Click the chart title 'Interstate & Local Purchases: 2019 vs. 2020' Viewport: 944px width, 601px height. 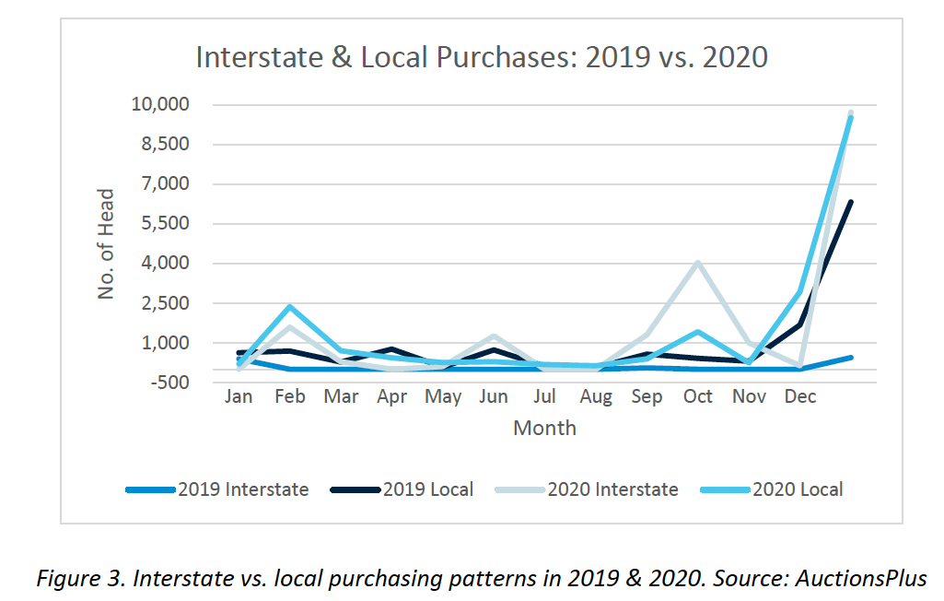point(482,58)
